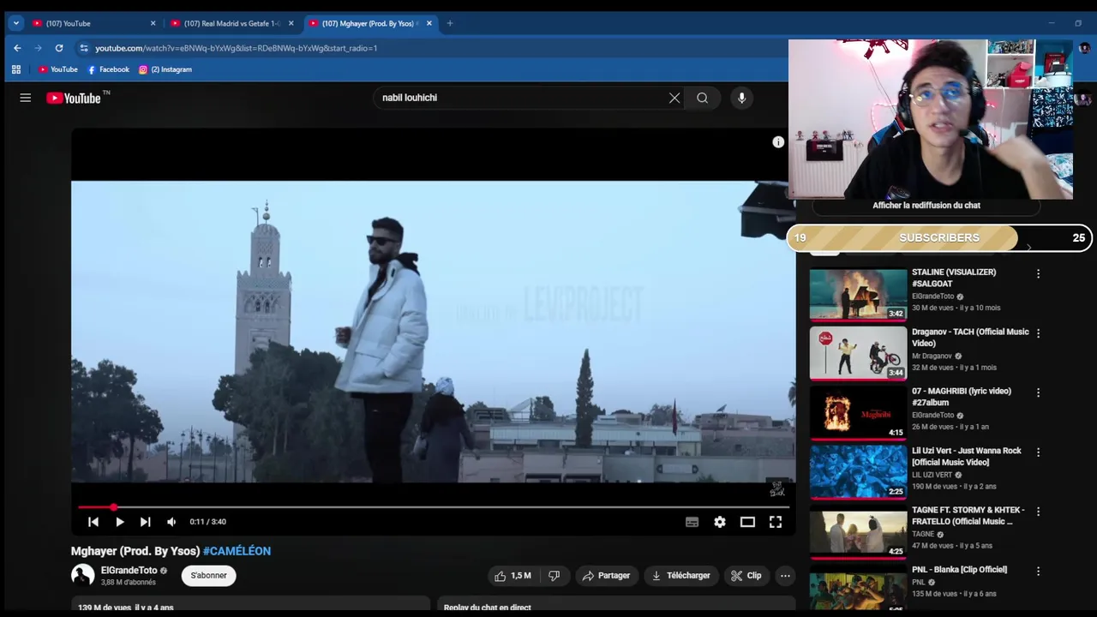Open PNL - Blanka [Clip Officiel] title
The width and height of the screenshot is (1097, 617).
[959, 570]
